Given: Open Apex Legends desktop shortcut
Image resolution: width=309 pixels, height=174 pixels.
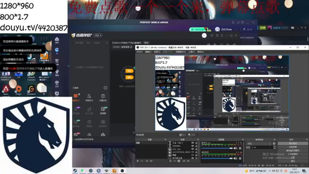Looking at the screenshot, I should click(x=6, y=90).
